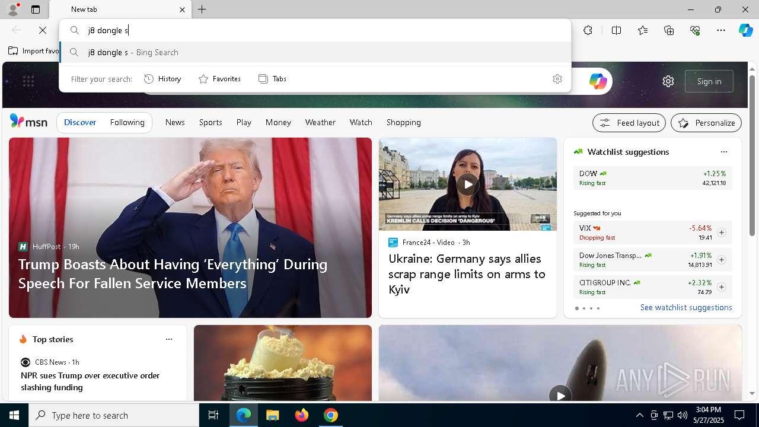Viewport: 759px width, 427px height.
Task: Add VIX to watchlist
Action: [x=721, y=232]
